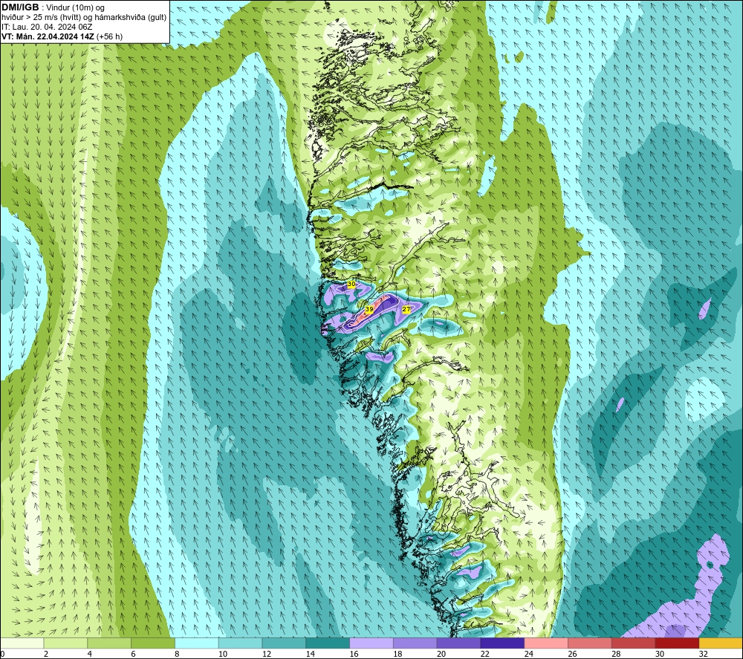This screenshot has width=743, height=659.
Task: Pick the legend swatch between 0 and 2
Action: pyautogui.click(x=22, y=643)
